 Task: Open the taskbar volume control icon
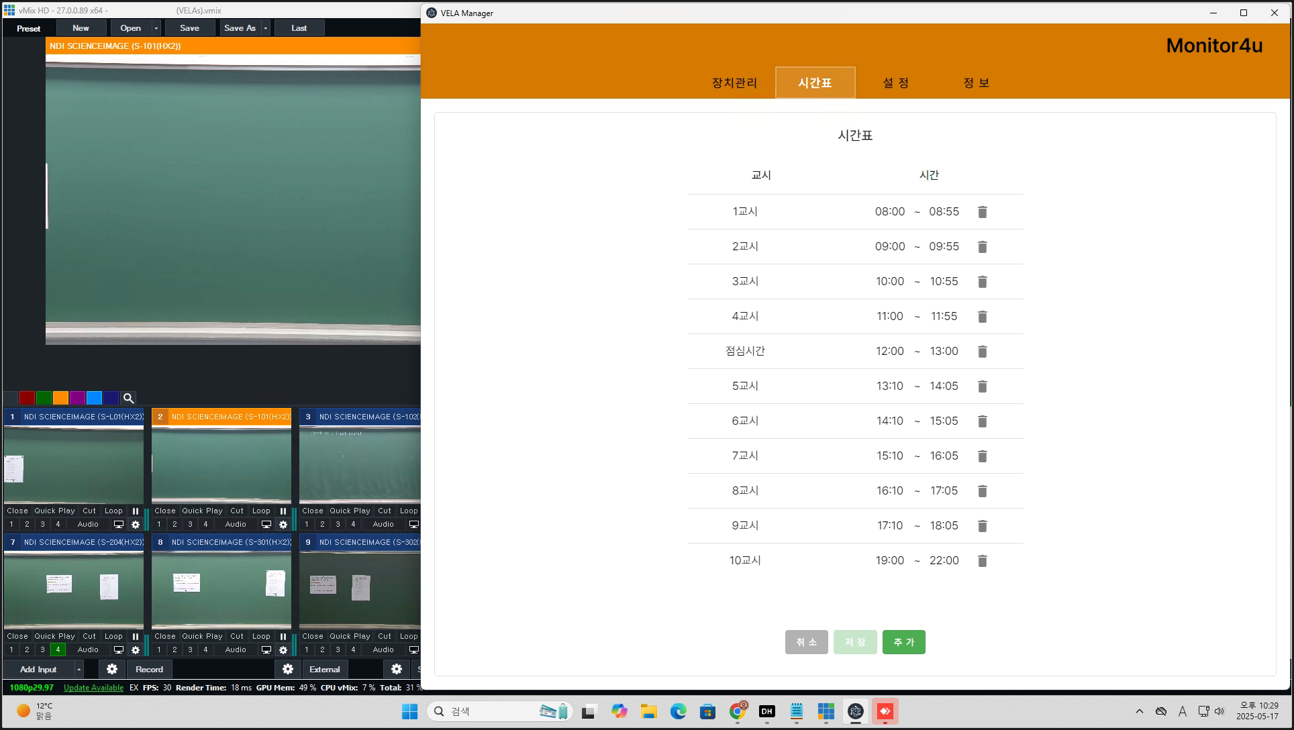click(1220, 711)
